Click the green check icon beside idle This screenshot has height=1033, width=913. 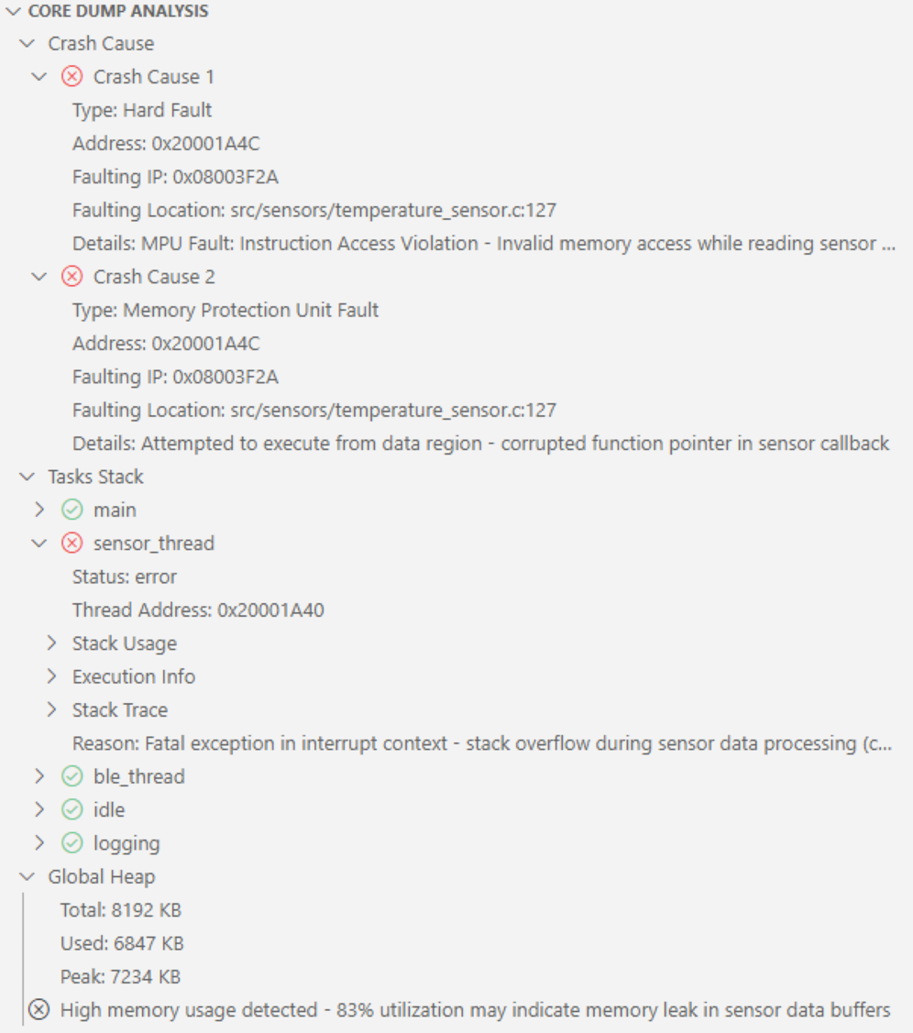pos(71,810)
